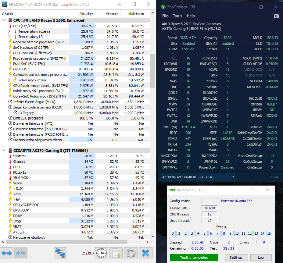Click status box 15 in TestMem5
This screenshot has height=263, width=283.
(269, 234)
